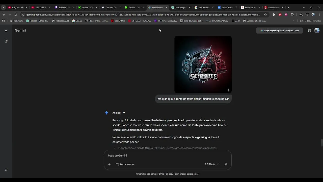Show hidden bookmarks with the double chevron
The width and height of the screenshot is (323, 182).
(x=293, y=21)
